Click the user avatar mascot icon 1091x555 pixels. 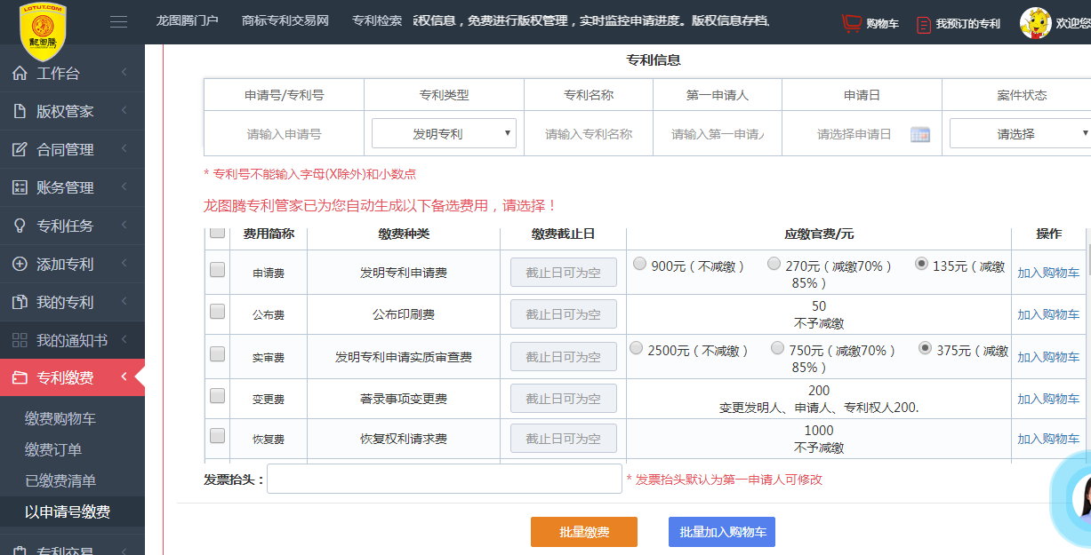click(x=1035, y=23)
